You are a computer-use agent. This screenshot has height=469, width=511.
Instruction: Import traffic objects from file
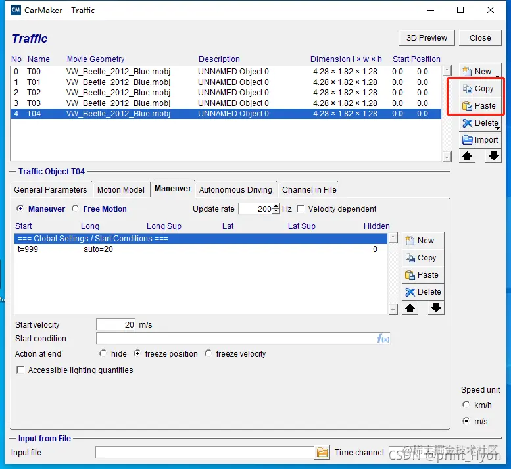click(479, 140)
